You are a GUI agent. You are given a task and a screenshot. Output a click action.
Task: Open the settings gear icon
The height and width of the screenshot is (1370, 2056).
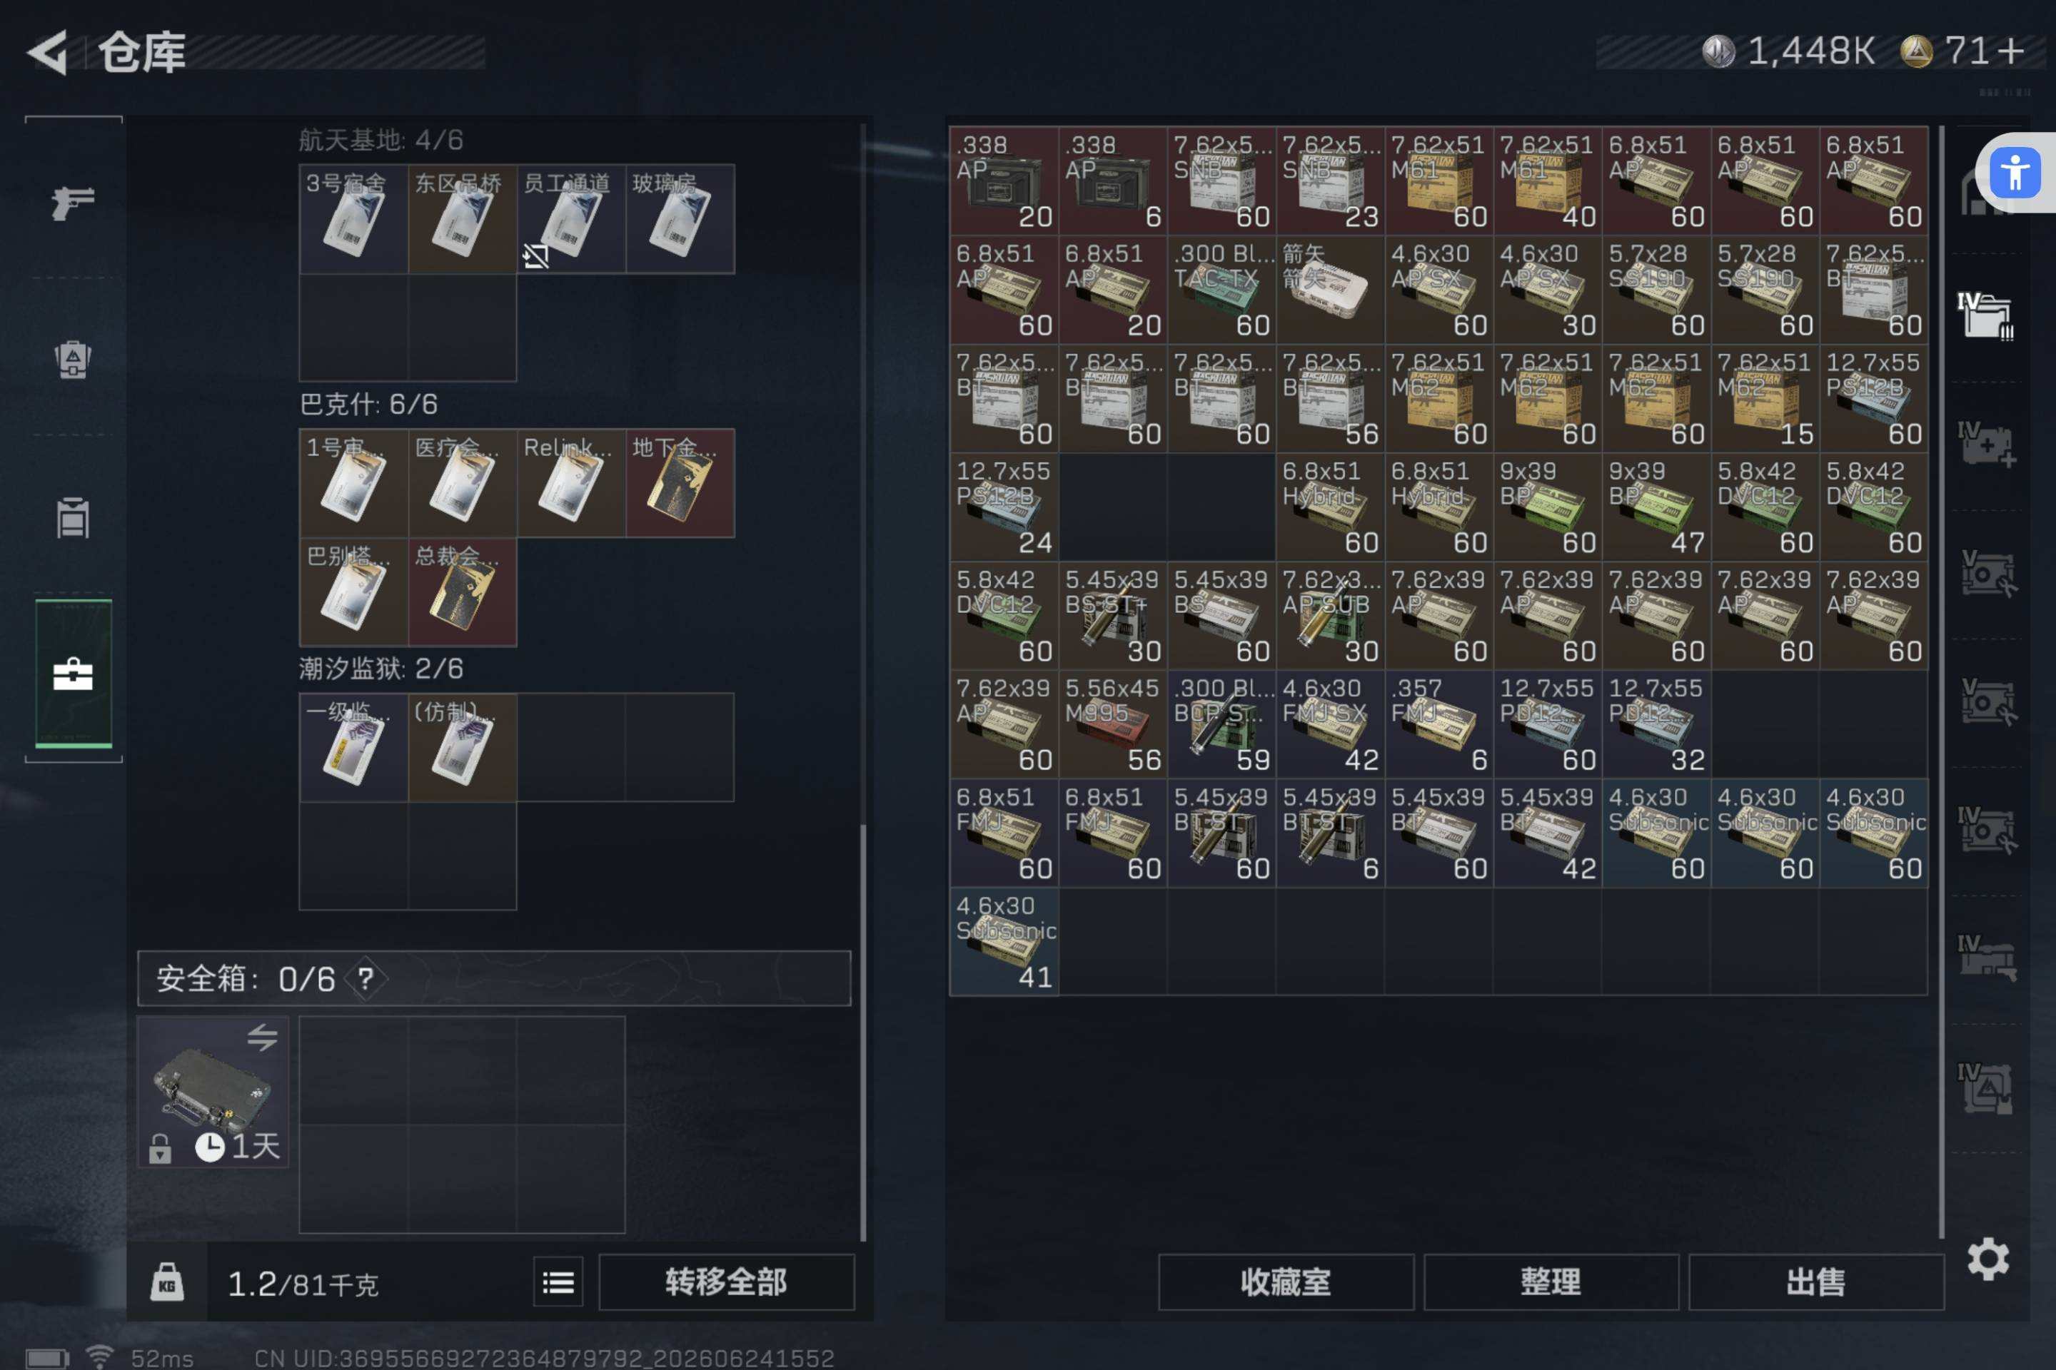click(x=1987, y=1259)
